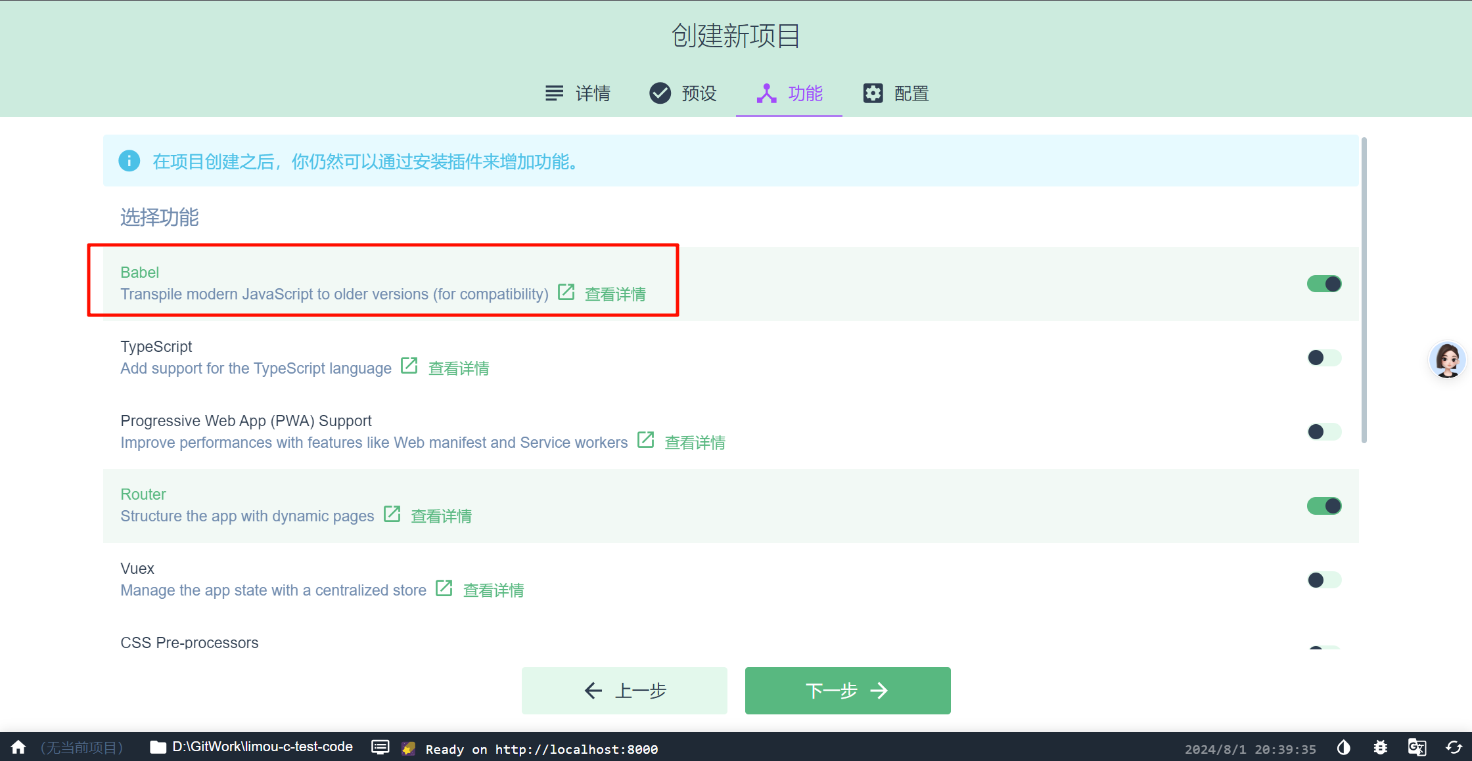Click the Router 查看详情 link
Viewport: 1472px width, 761px height.
441,516
